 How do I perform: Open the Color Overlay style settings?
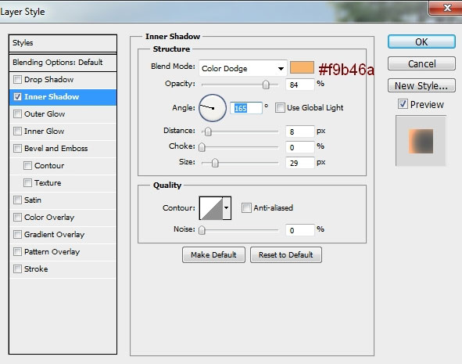coord(63,217)
